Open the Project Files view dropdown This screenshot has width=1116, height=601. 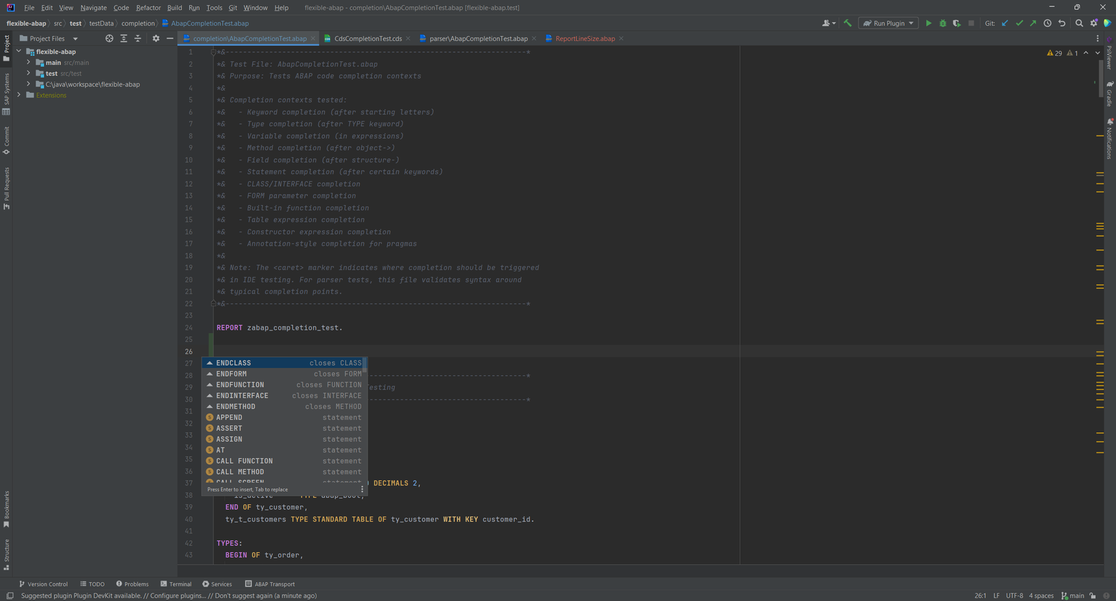[x=49, y=38]
